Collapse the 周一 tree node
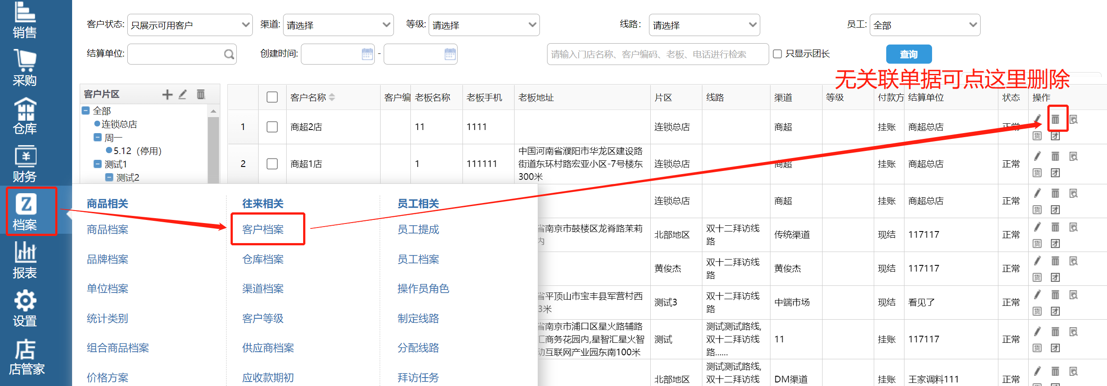Viewport: 1107px width, 386px height. click(x=97, y=137)
